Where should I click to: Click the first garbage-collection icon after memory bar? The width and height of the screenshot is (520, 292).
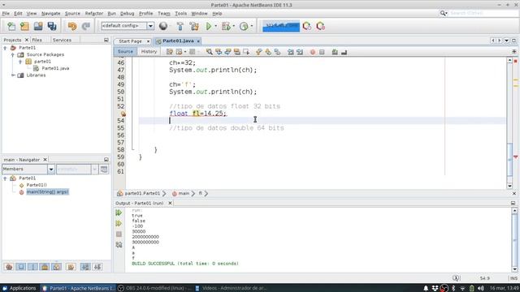click(307, 26)
